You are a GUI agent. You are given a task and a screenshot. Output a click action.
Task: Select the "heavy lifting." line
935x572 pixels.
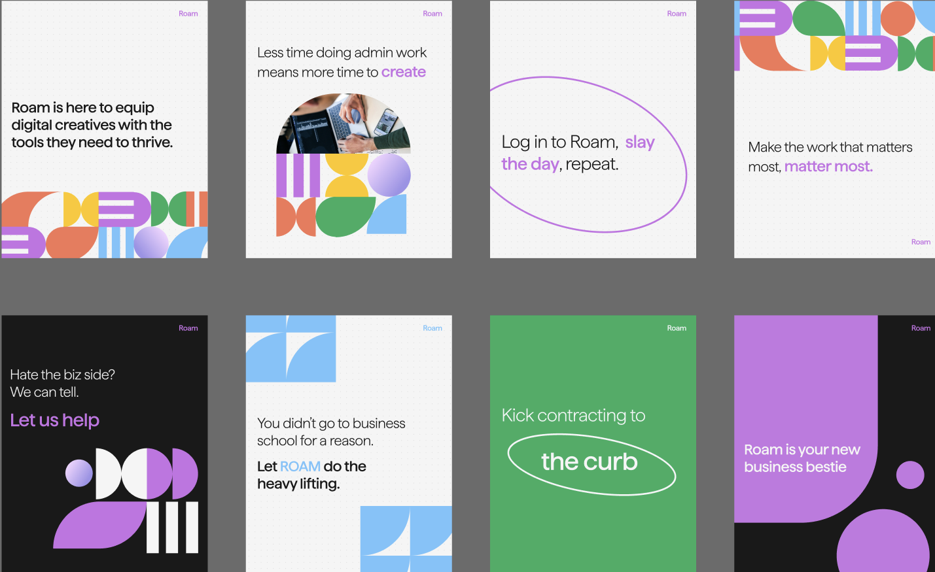[x=298, y=484]
